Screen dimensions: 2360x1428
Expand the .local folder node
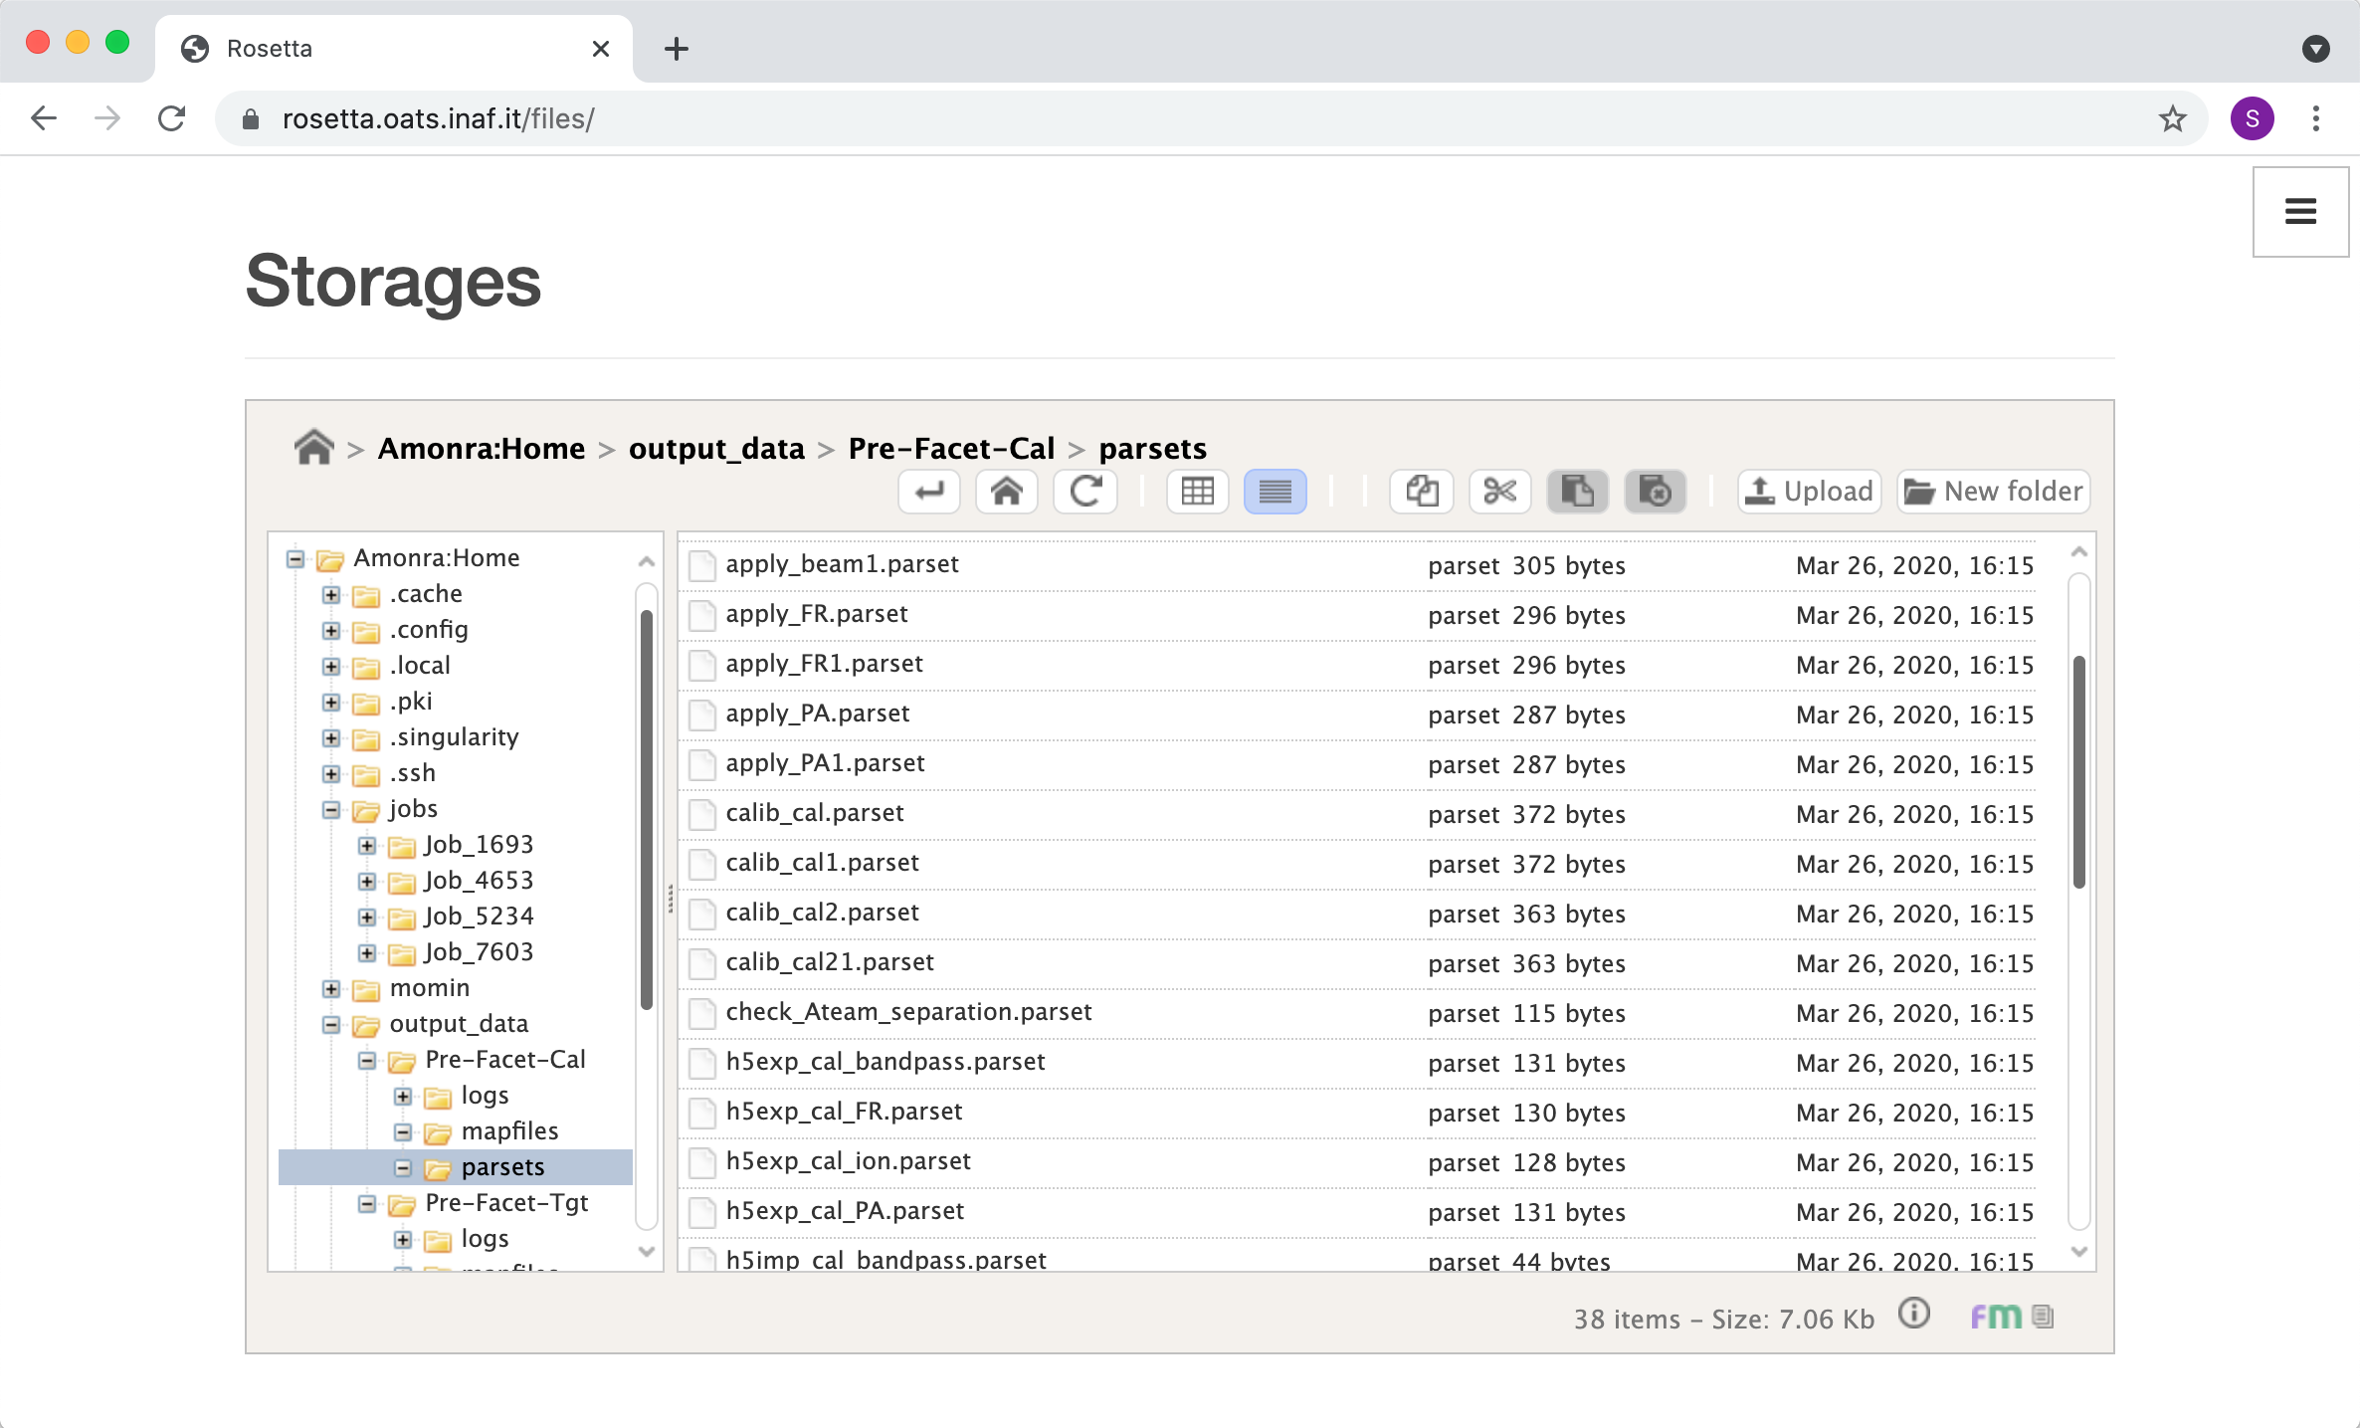coord(331,667)
